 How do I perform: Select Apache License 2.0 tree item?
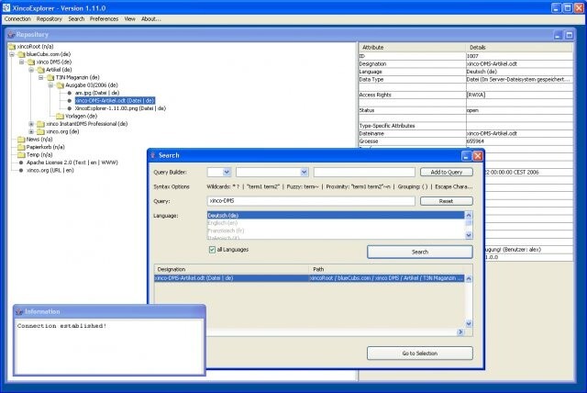tap(72, 163)
